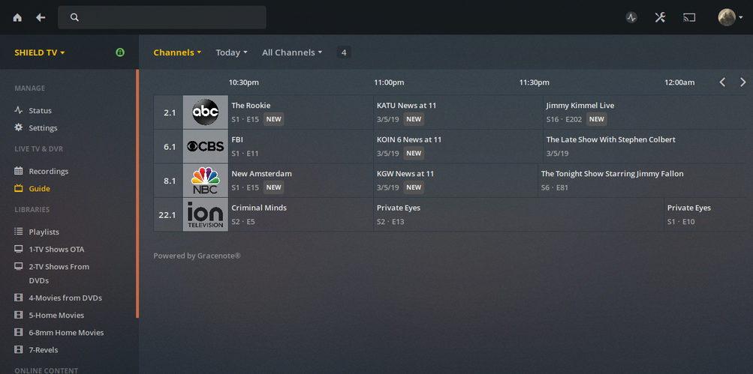Expand the SHIELD TV server dropdown

click(x=39, y=52)
